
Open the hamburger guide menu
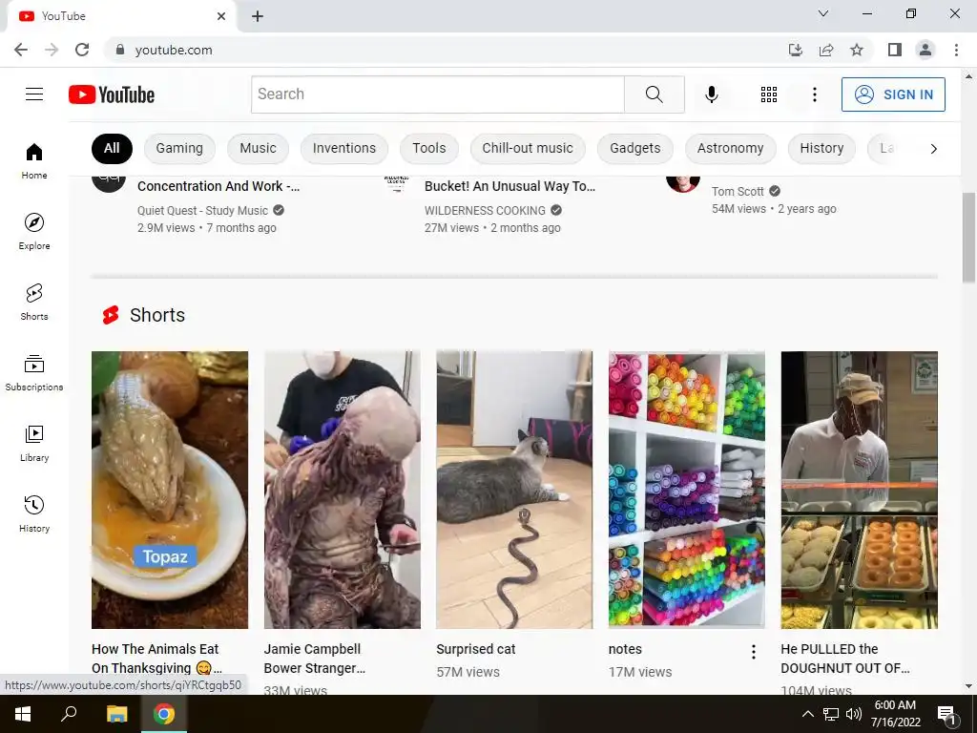34,94
